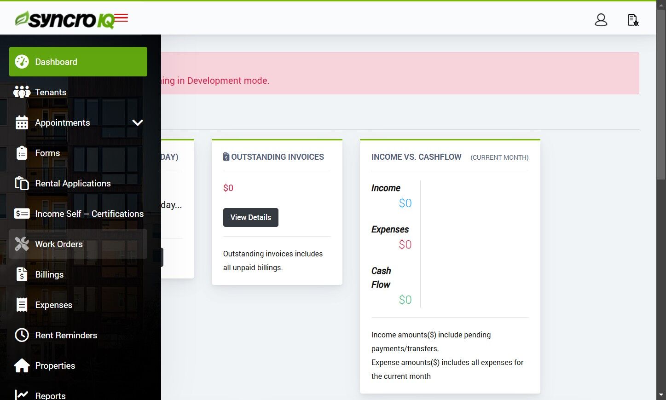666x400 pixels.
Task: Click 'Outstanding invoices includes all unpaid billings' text
Action: (273, 261)
